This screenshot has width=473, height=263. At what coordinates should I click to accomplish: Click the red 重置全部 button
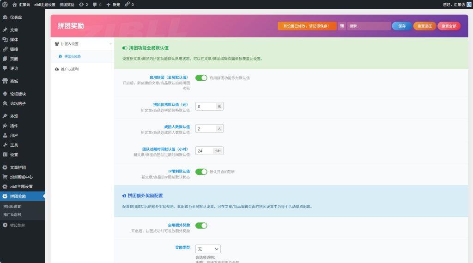(449, 26)
